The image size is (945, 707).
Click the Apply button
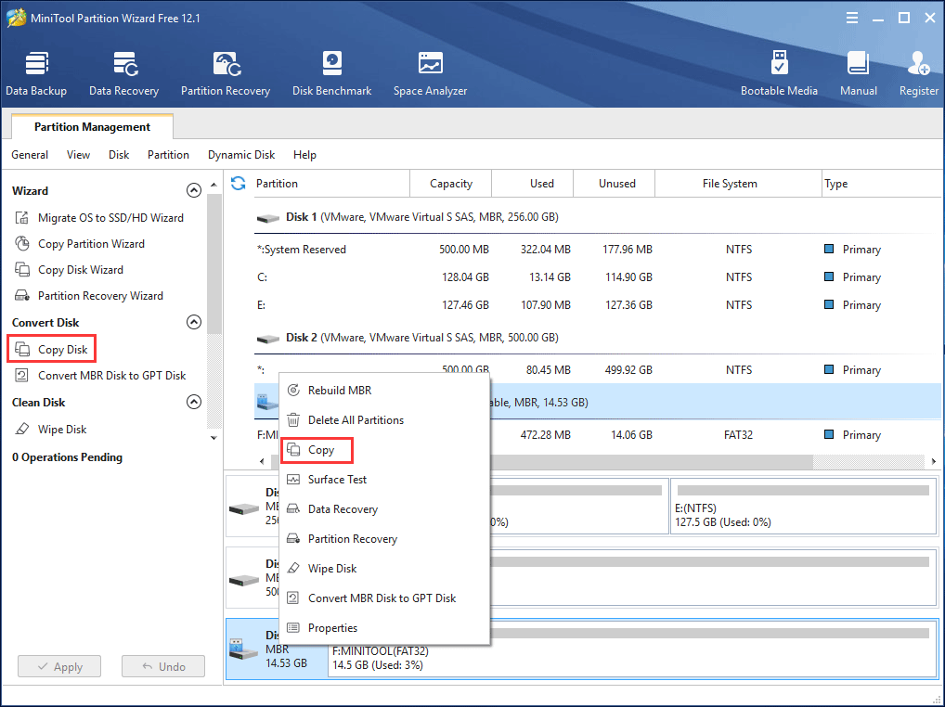pyautogui.click(x=59, y=666)
